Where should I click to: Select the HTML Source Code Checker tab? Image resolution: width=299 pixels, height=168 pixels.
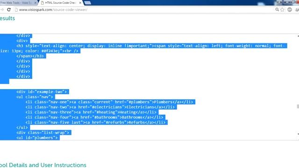tap(61, 3)
